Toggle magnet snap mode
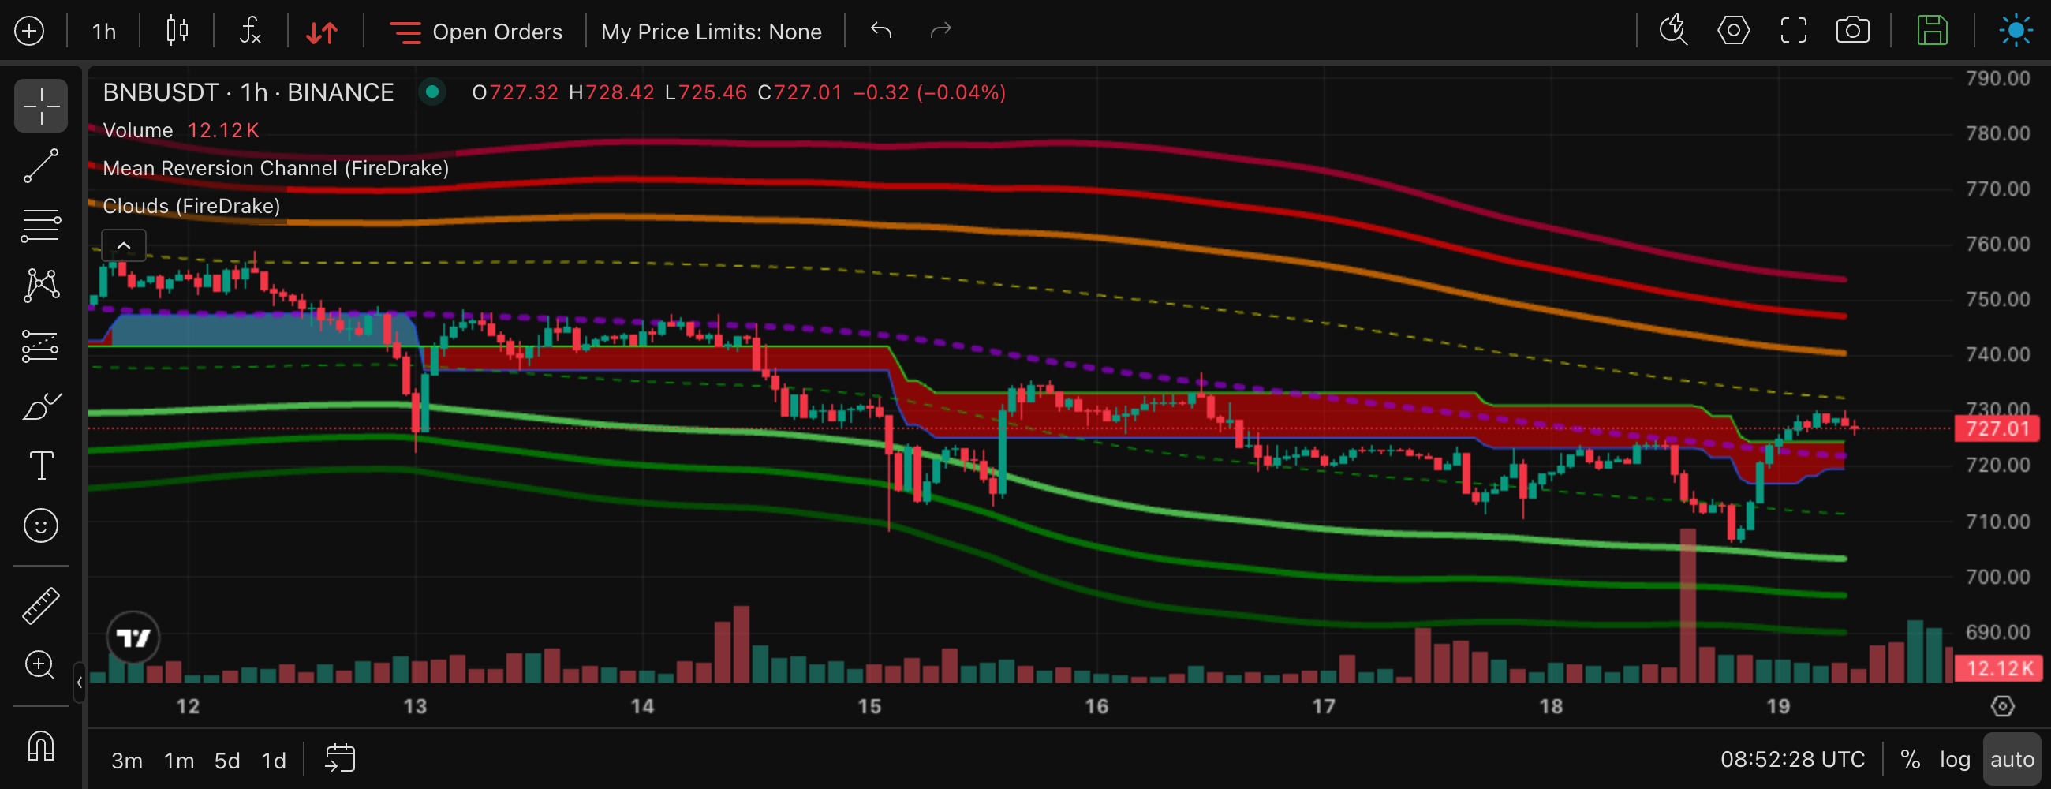 click(40, 746)
